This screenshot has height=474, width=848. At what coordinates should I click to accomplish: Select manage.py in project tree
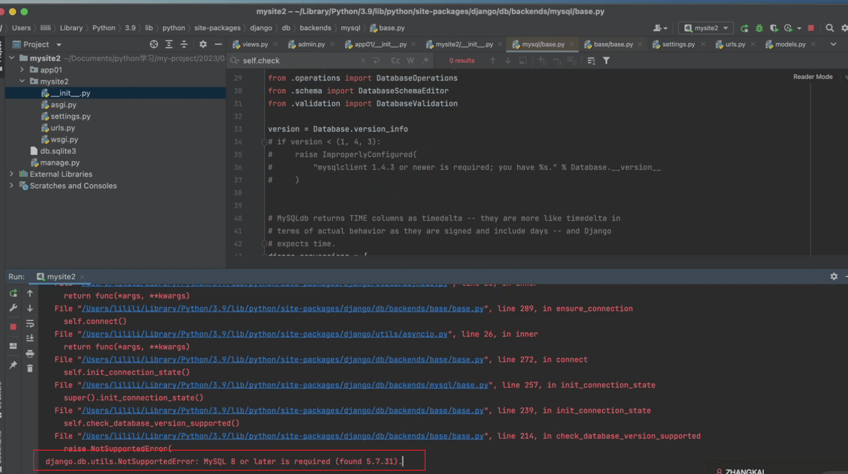click(x=60, y=163)
